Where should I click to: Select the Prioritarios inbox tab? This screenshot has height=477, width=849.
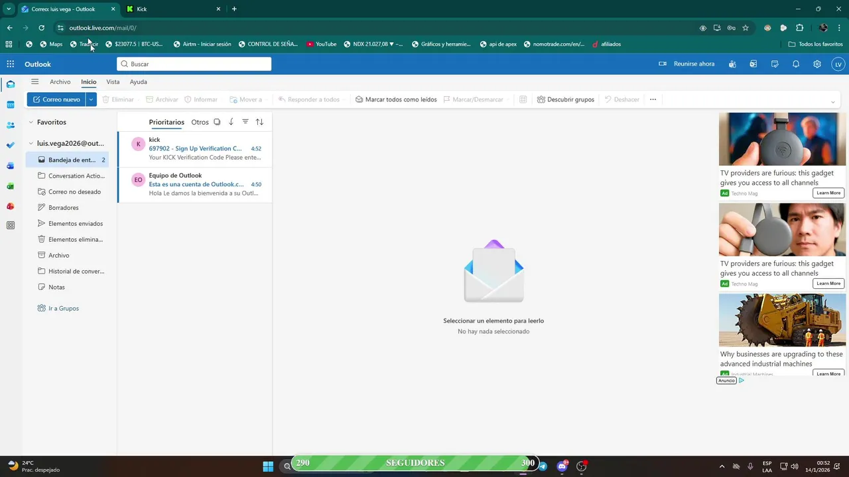click(166, 122)
